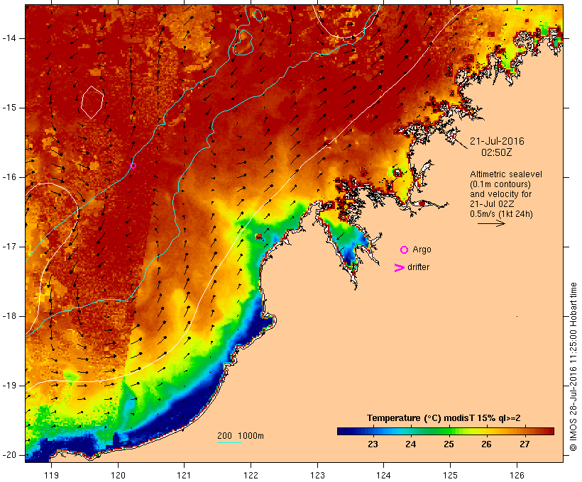Click the IMOS copyright timestamp text
The image size is (582, 482).
[x=573, y=366]
